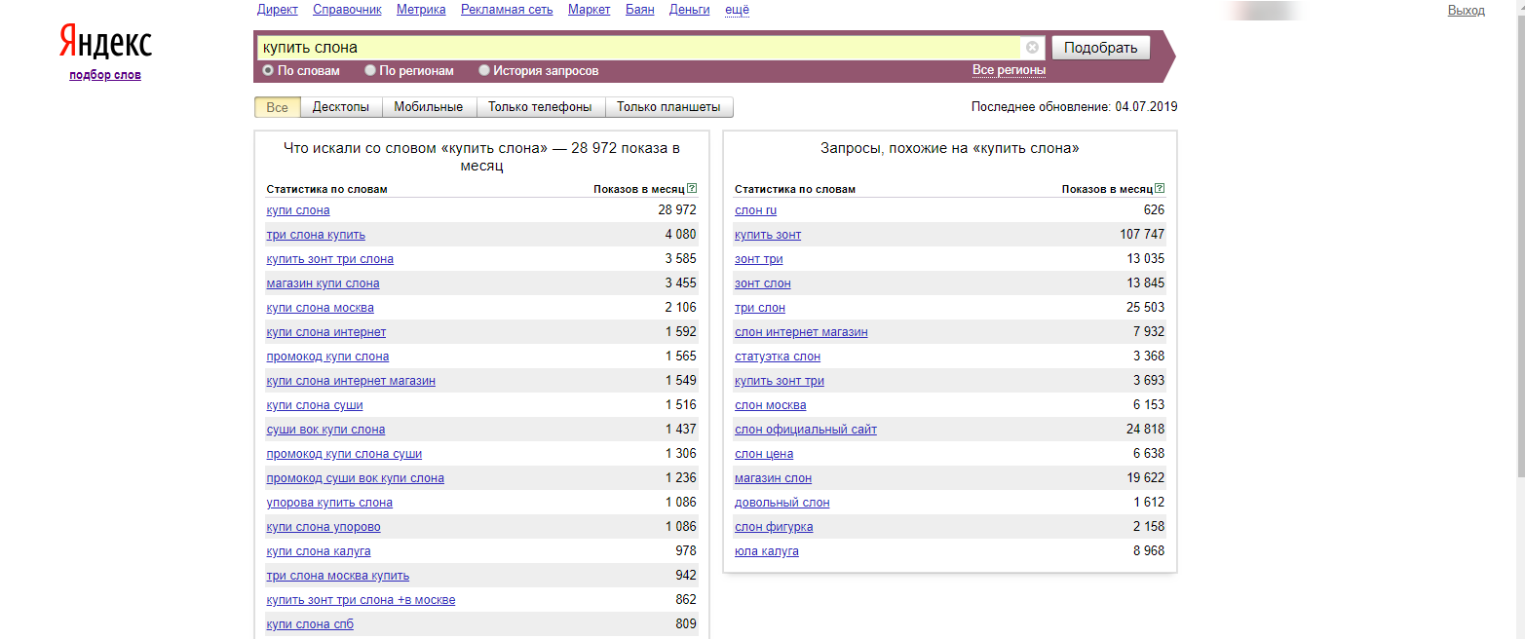Go to the Яндекс logo home page
This screenshot has width=1525, height=639.
point(105,42)
